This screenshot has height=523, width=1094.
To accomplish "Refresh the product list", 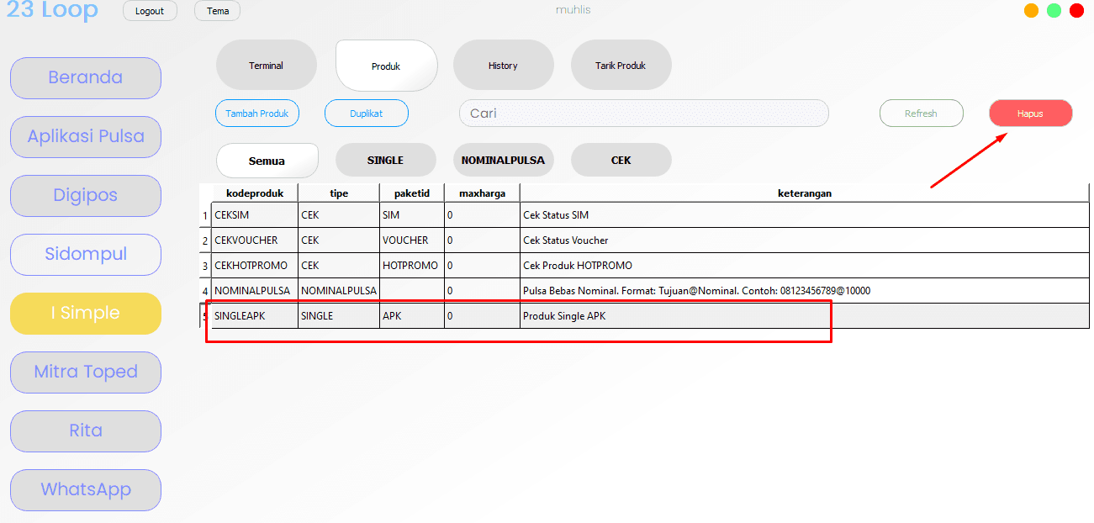I will click(x=921, y=114).
